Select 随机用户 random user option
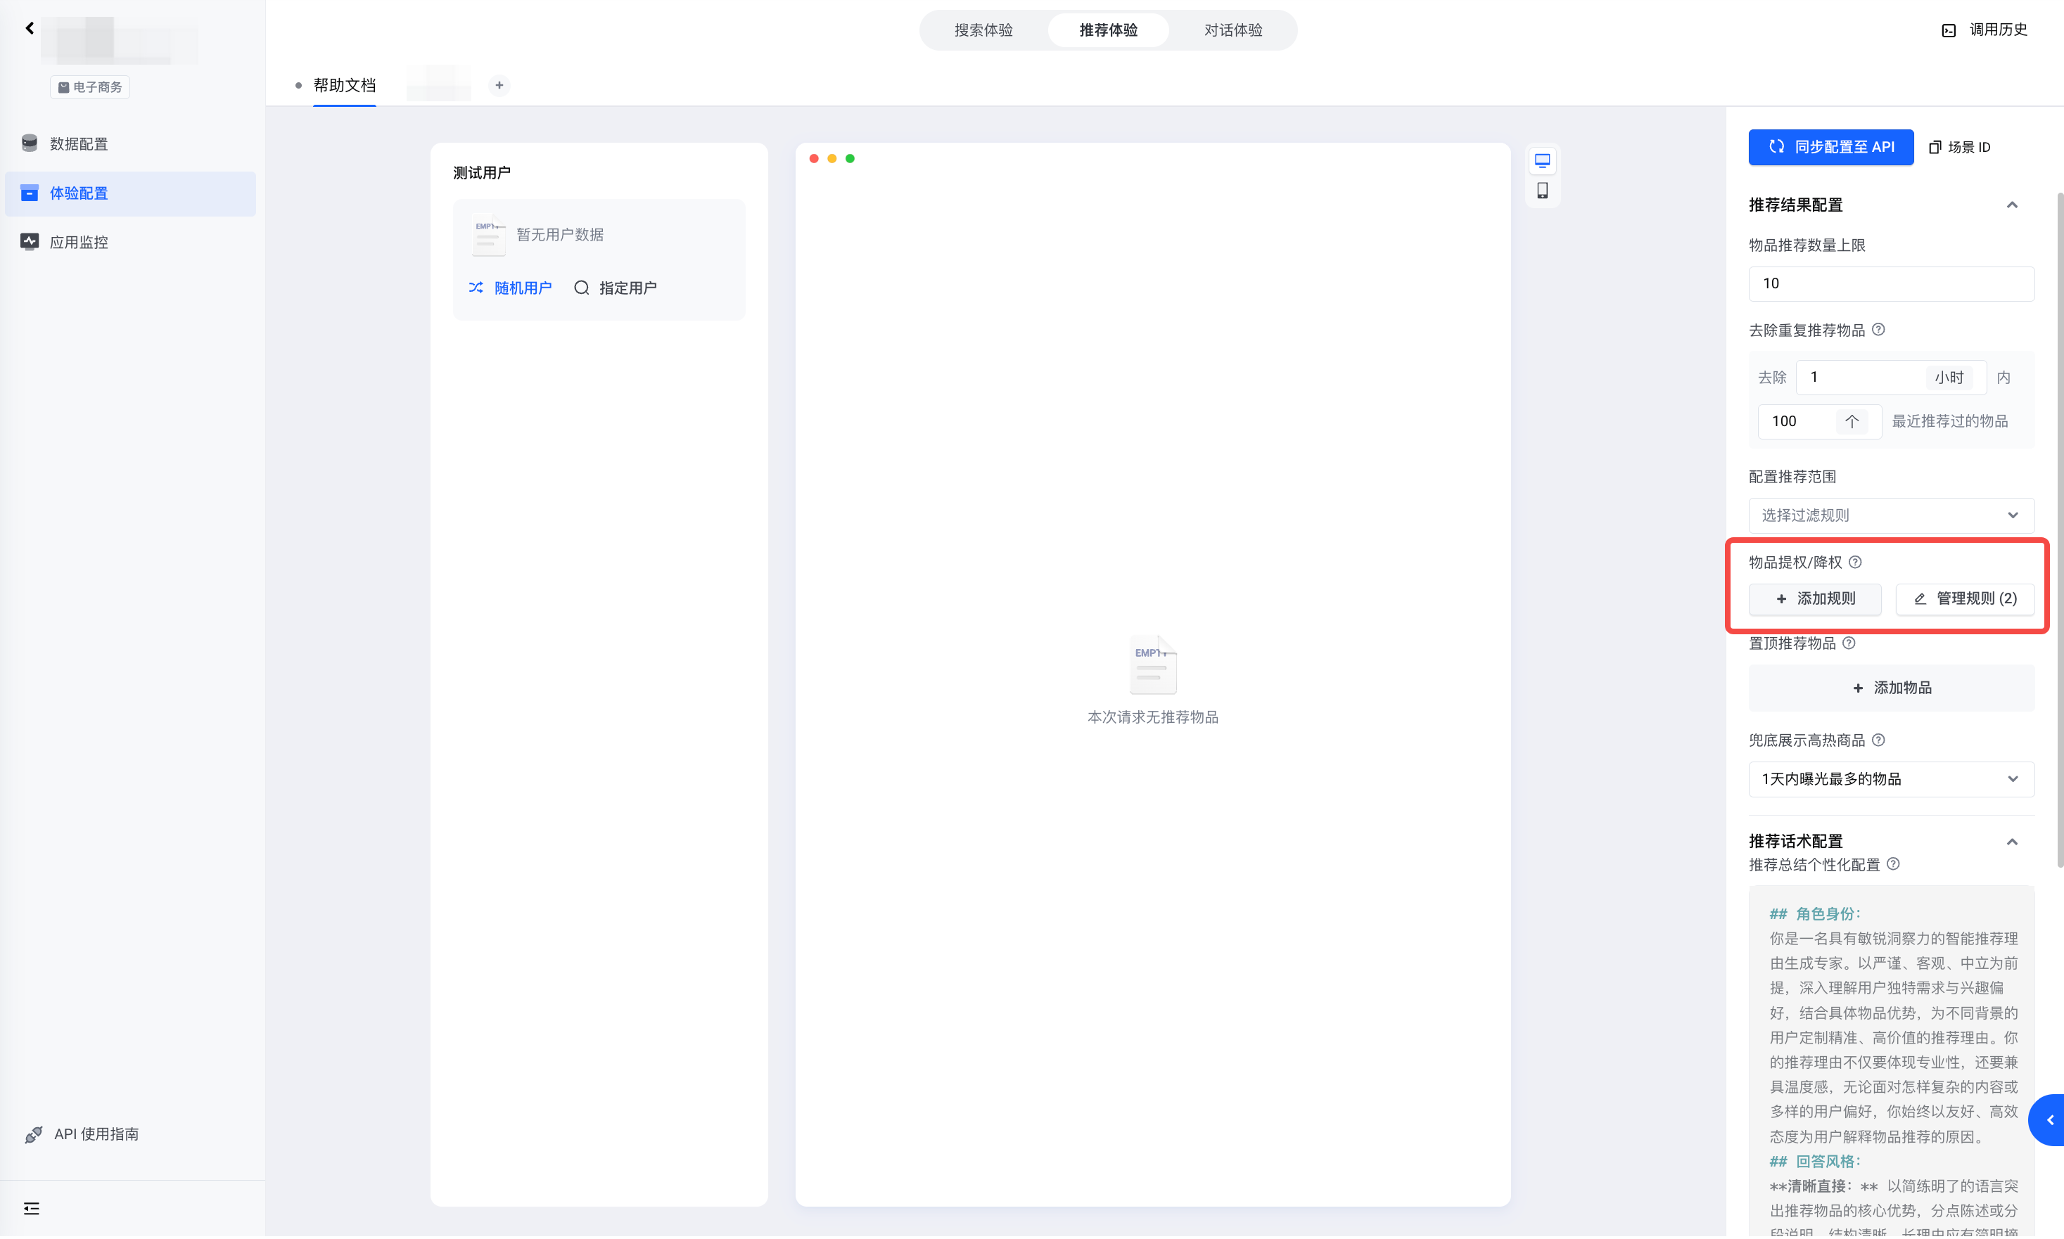The image size is (2064, 1239). click(510, 288)
